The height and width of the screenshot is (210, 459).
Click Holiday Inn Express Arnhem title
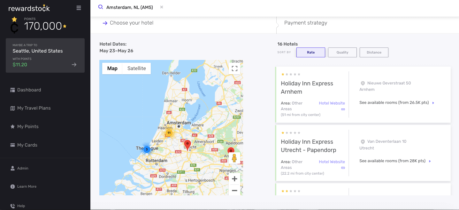click(307, 88)
